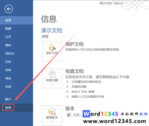Open the 共享 menu entry
This screenshot has width=149, height=126.
click(x=16, y=70)
